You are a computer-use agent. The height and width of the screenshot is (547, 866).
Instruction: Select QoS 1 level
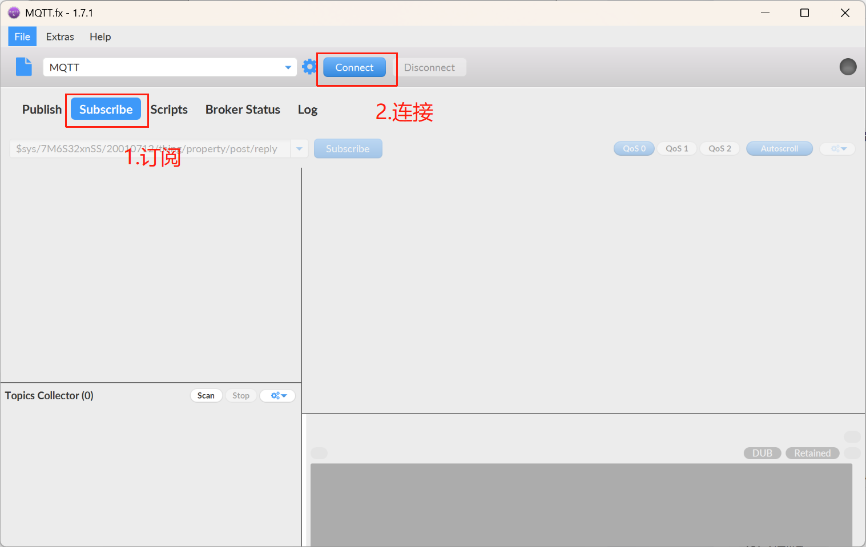click(x=677, y=148)
